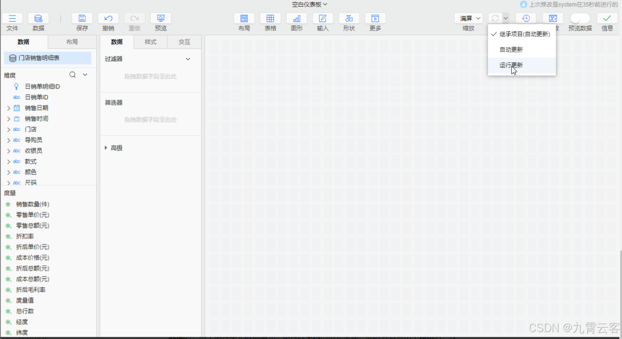Open the 文件 menu icon

click(x=13, y=18)
